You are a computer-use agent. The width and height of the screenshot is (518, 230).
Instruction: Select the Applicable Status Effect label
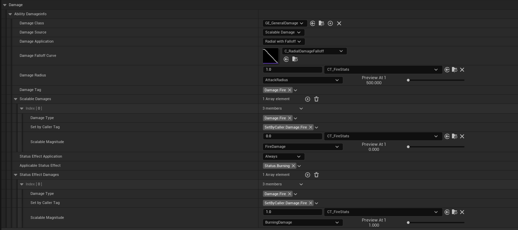[40, 166]
